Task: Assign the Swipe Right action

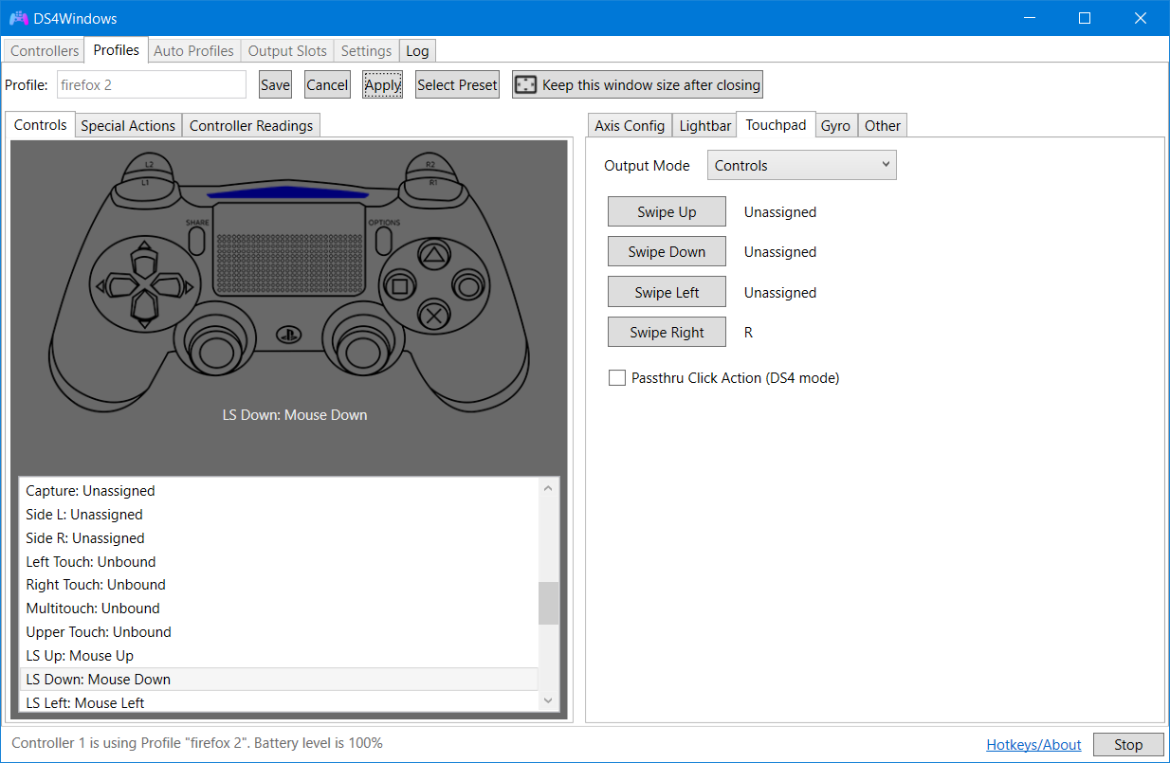Action: tap(667, 333)
